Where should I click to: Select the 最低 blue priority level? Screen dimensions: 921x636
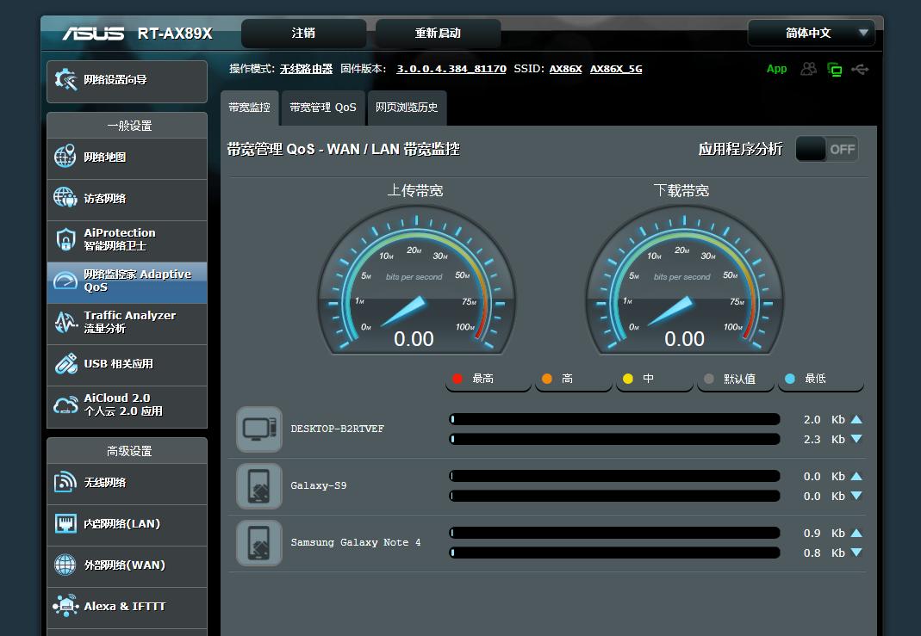pyautogui.click(x=818, y=379)
